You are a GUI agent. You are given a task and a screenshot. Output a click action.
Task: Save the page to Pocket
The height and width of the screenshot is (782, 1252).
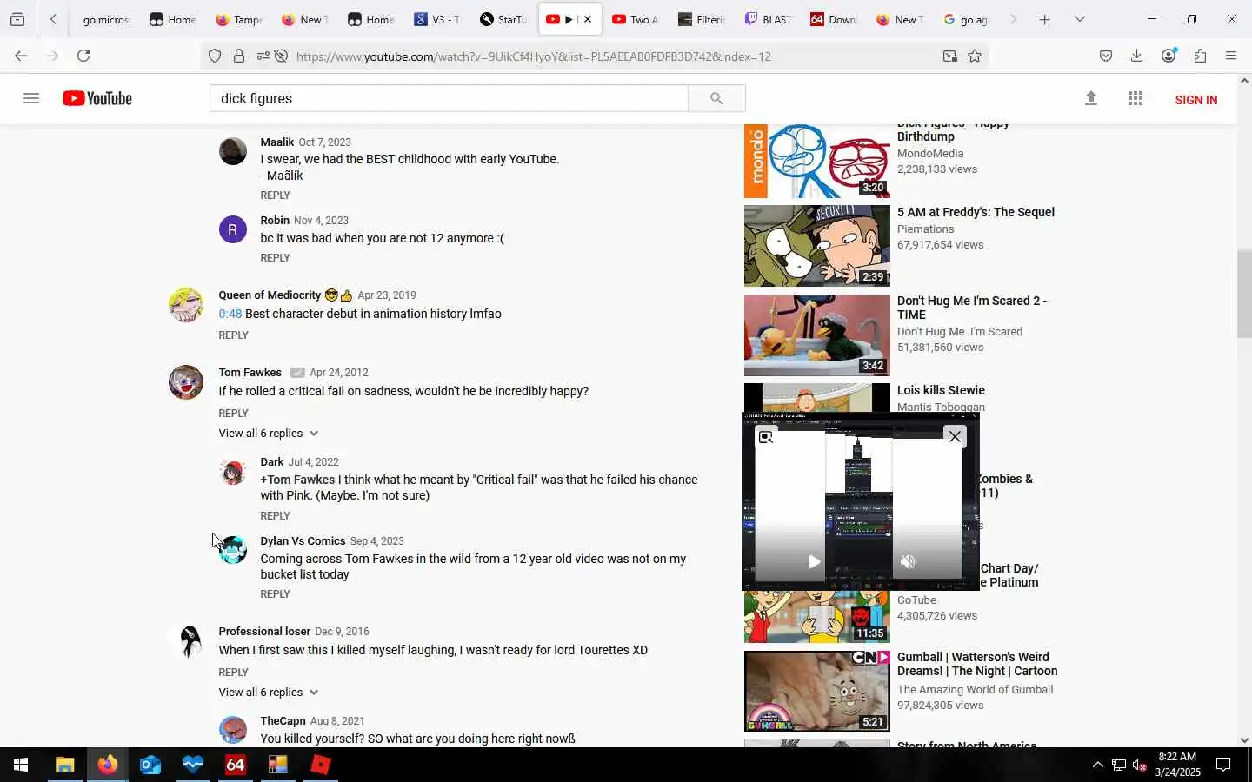pyautogui.click(x=1106, y=56)
